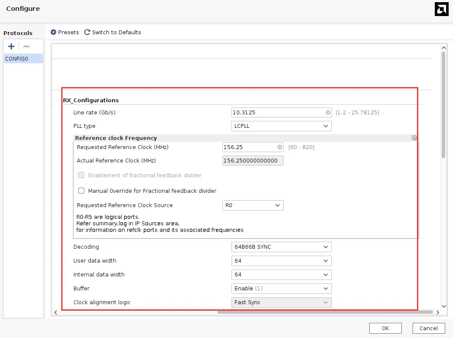Open the Presets gear menu
This screenshot has height=338, width=453.
(54, 32)
